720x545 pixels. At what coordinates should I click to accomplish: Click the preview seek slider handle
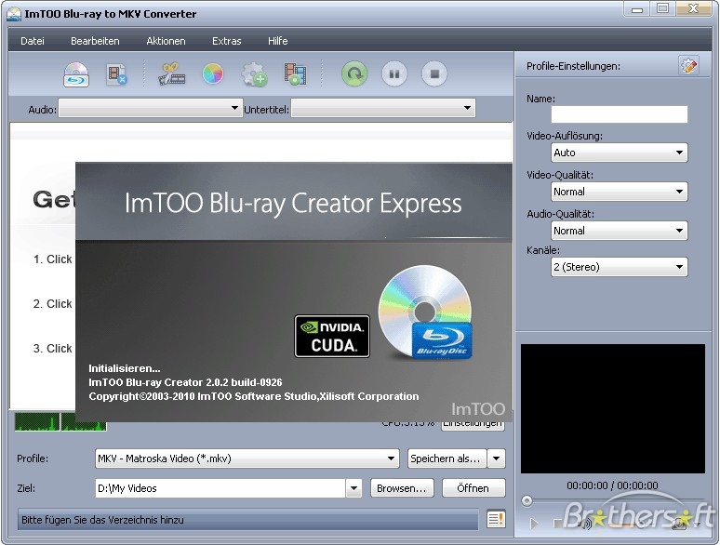527,500
